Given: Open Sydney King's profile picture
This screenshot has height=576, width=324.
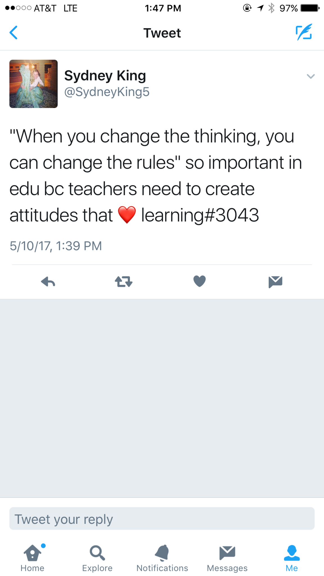Looking at the screenshot, I should [33, 84].
